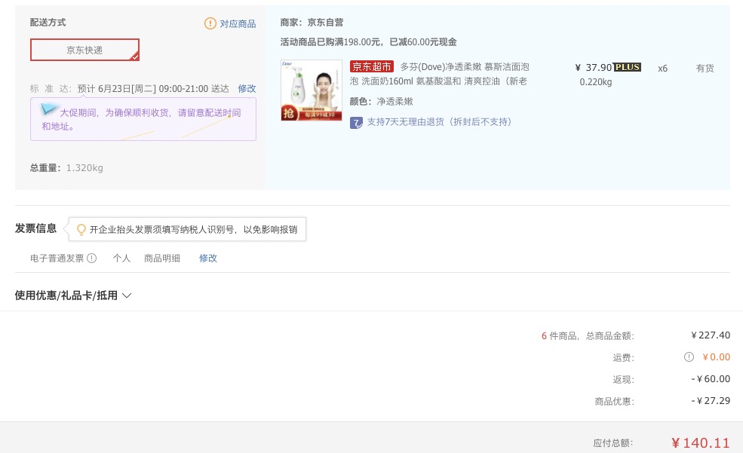Select the 京东快递 delivery method option
Image resolution: width=743 pixels, height=453 pixels.
coord(84,50)
